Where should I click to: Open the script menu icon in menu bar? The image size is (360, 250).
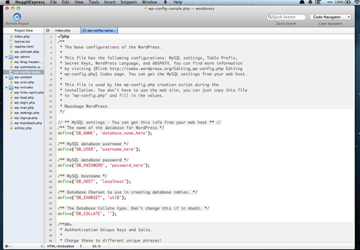[165, 2]
